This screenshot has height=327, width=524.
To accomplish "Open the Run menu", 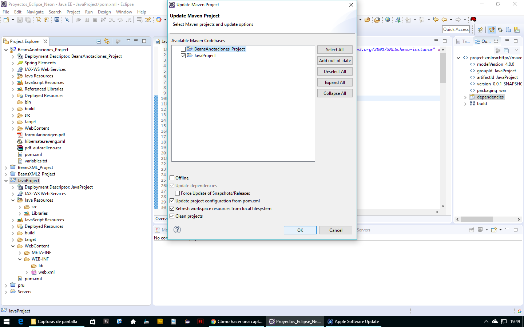I will (89, 12).
